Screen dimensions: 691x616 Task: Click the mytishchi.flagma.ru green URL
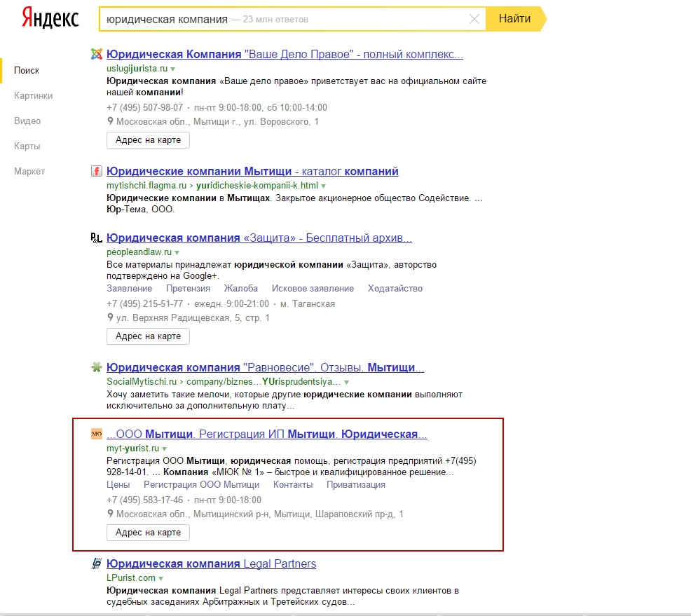(146, 186)
